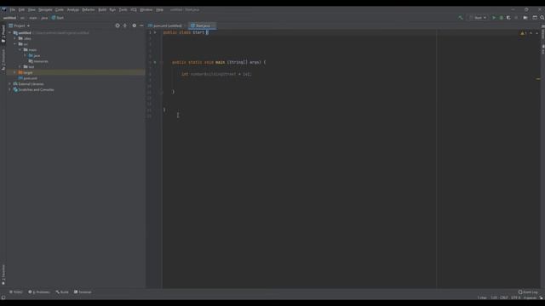This screenshot has height=306, width=545.
Task: Open the Terminal tool window
Action: click(83, 292)
